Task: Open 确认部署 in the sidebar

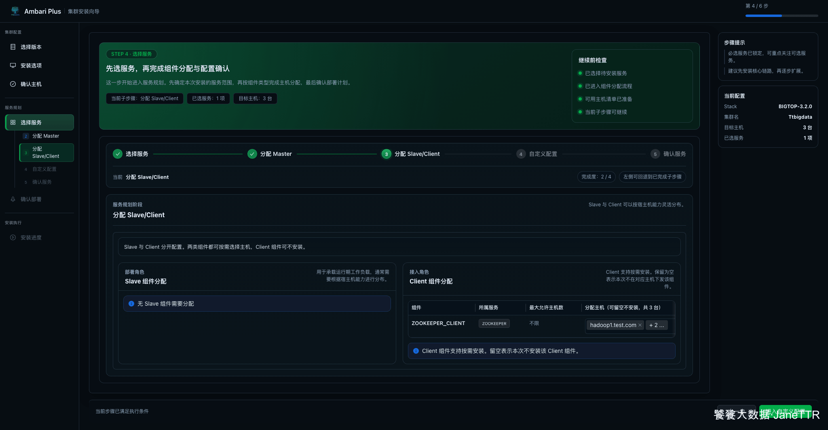Action: pos(39,199)
